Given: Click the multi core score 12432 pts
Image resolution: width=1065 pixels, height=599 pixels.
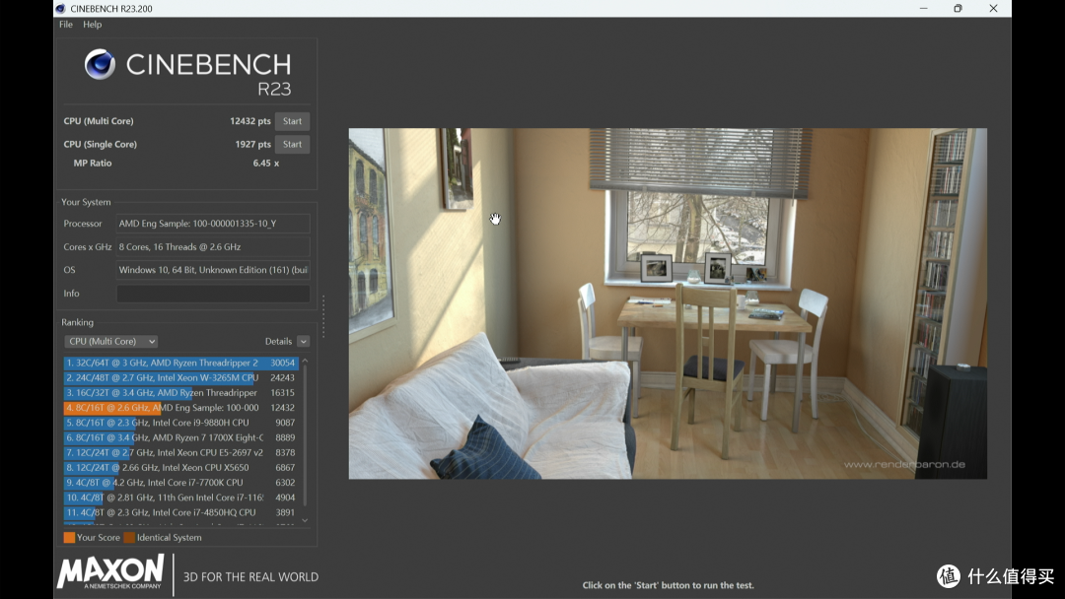Looking at the screenshot, I should click(249, 121).
